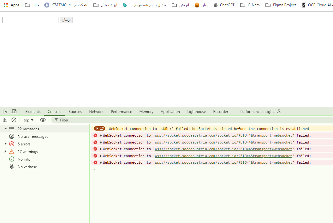The width and height of the screenshot is (333, 223).
Task: Focus the console Filter field
Action: 191,120
